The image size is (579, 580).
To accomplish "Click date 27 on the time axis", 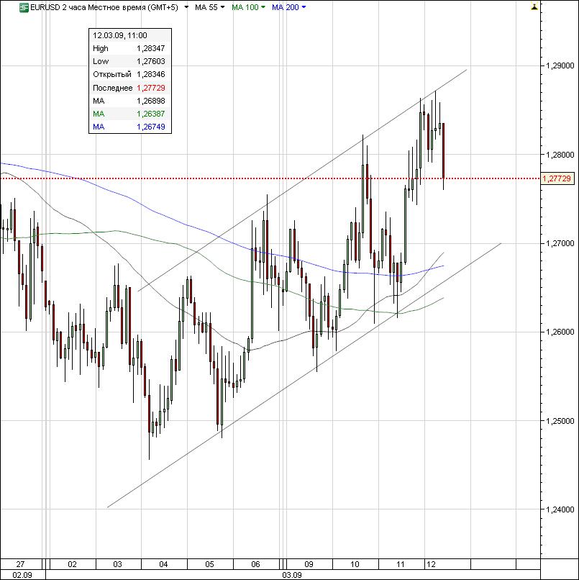I will (20, 564).
